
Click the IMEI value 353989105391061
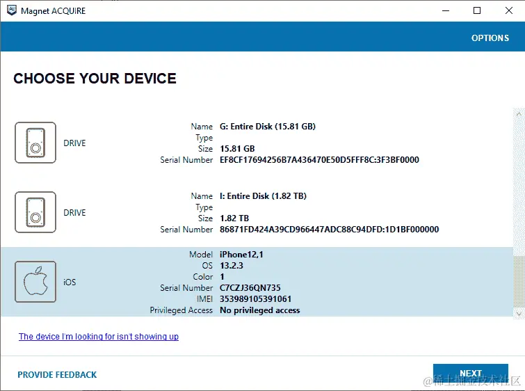pyautogui.click(x=255, y=299)
